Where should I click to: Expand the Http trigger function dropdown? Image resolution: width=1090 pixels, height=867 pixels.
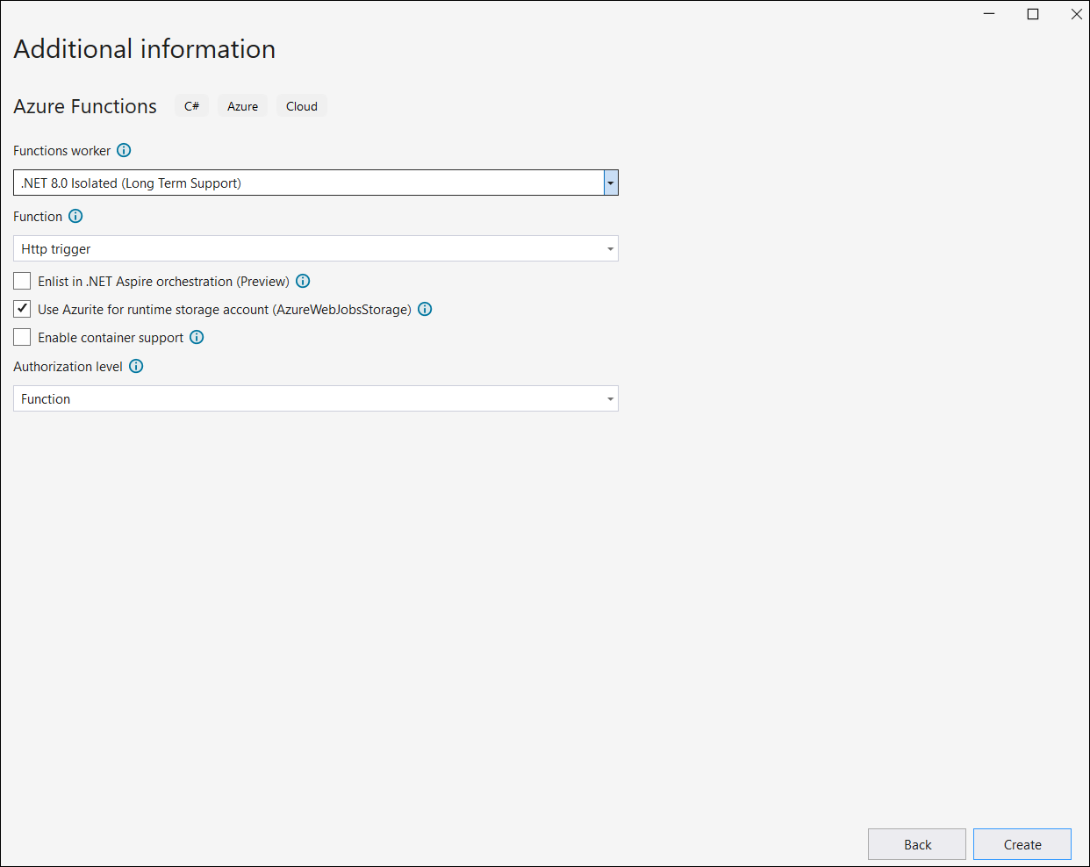(x=611, y=249)
